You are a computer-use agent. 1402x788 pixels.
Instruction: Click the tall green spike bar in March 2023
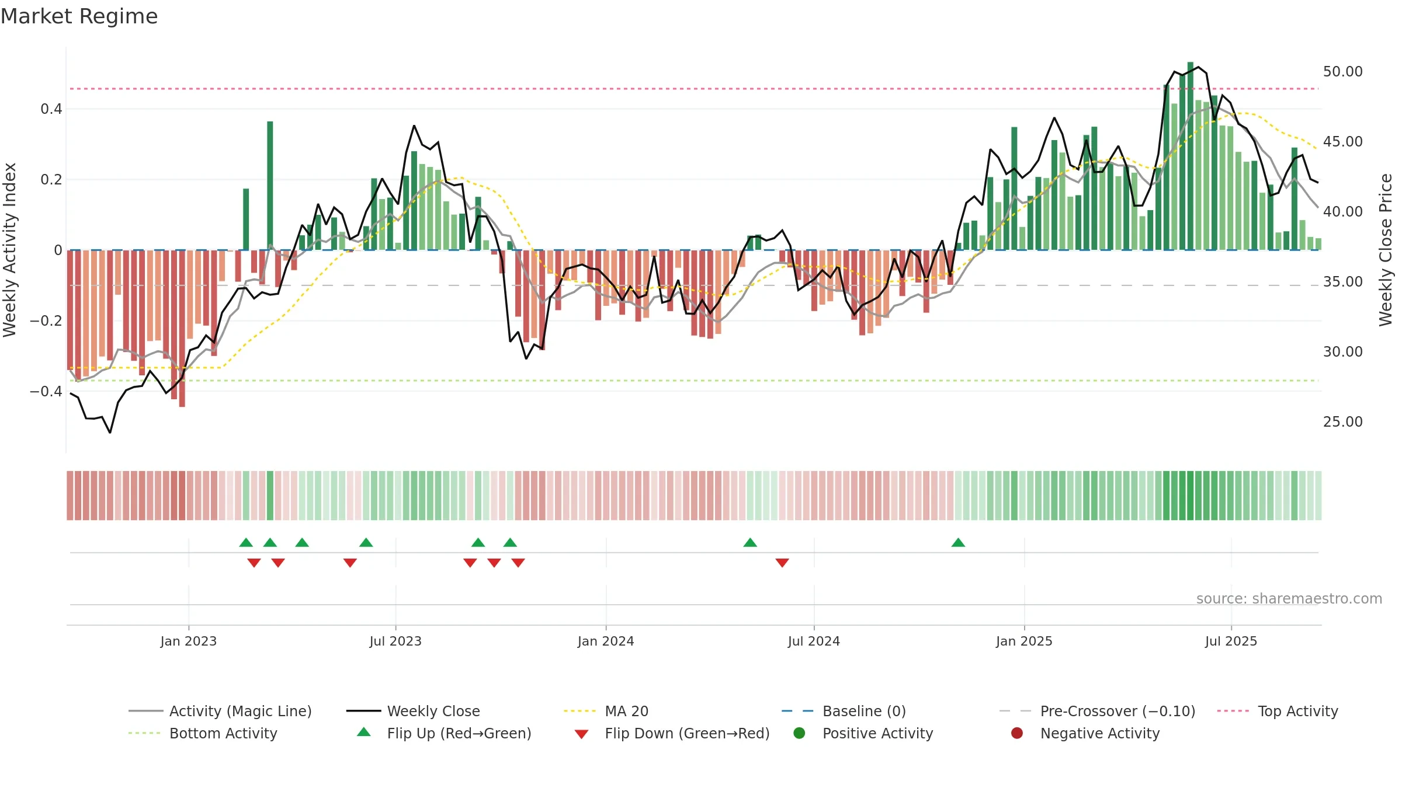pos(270,186)
